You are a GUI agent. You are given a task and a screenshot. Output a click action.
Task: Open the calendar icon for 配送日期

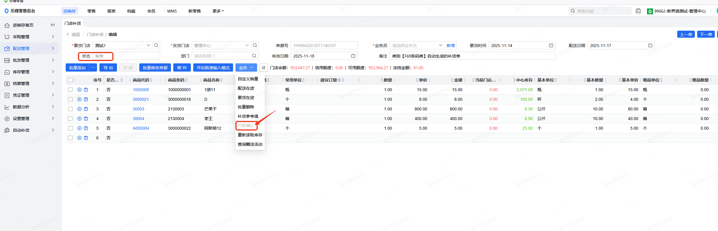tap(650, 46)
